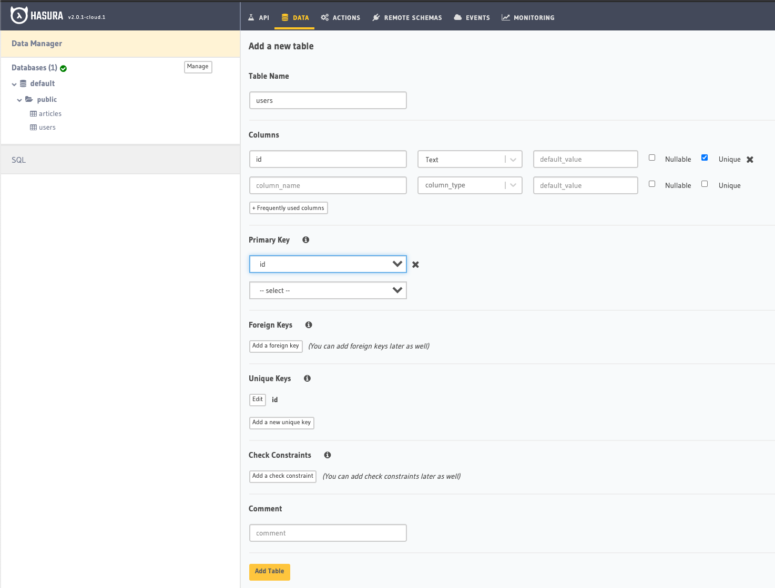Open the articles table in sidebar
The image size is (775, 588).
50,113
